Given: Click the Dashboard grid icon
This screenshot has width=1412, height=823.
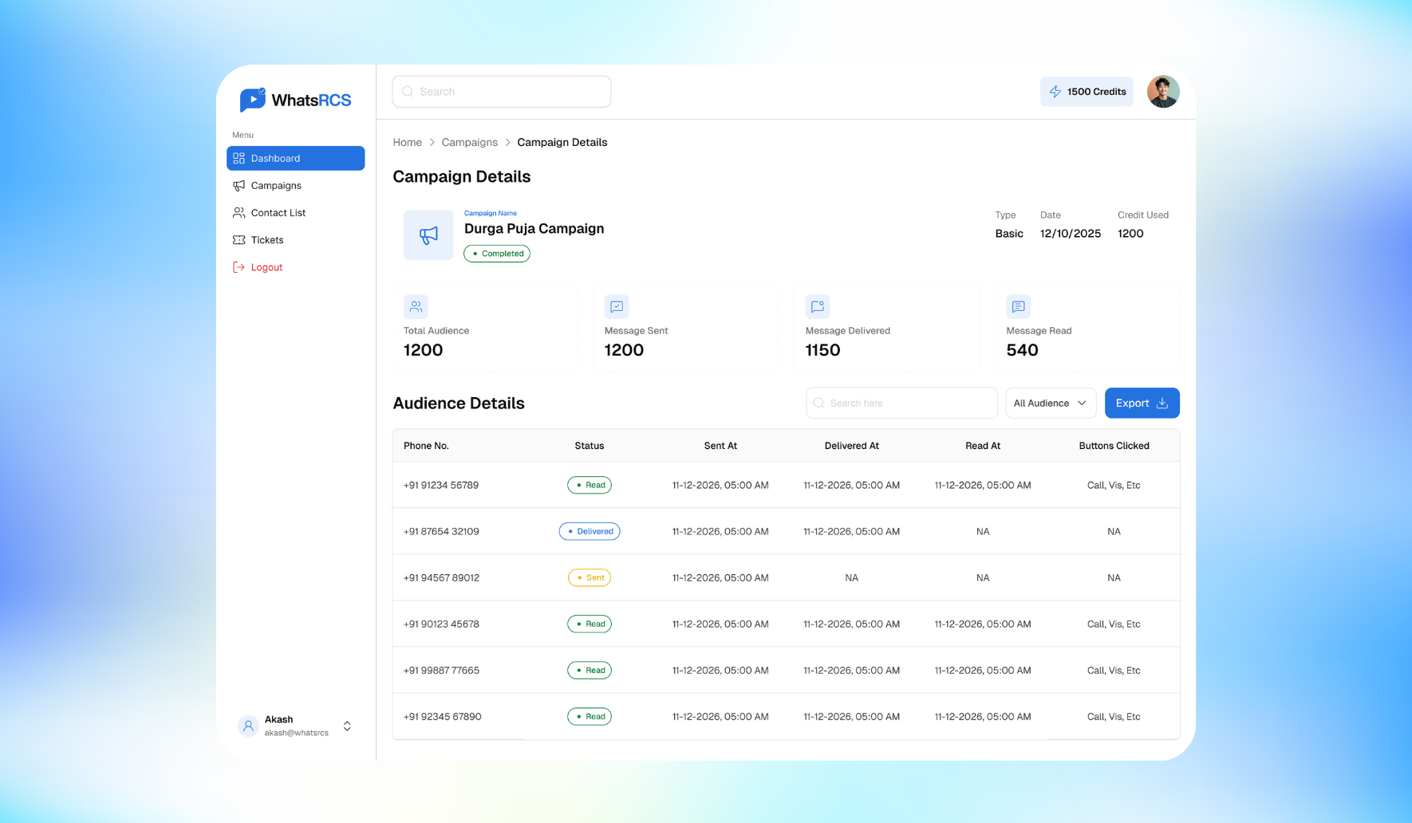Looking at the screenshot, I should (x=239, y=158).
